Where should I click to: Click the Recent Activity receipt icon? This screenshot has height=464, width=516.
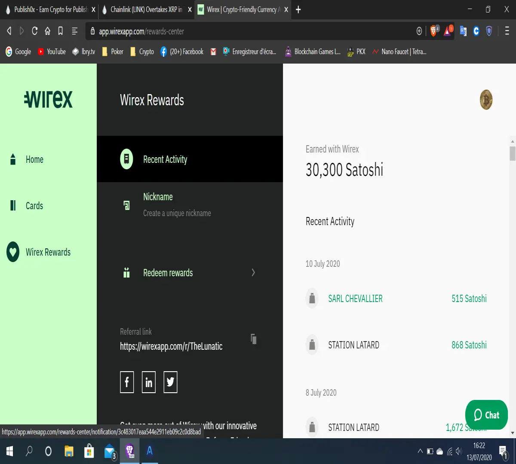click(126, 159)
